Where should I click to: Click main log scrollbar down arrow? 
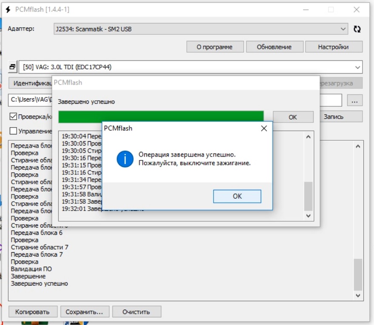tap(358, 295)
